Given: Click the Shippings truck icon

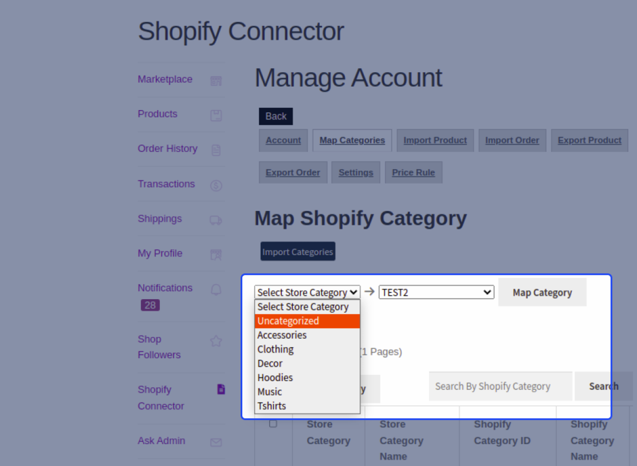Looking at the screenshot, I should 215,219.
